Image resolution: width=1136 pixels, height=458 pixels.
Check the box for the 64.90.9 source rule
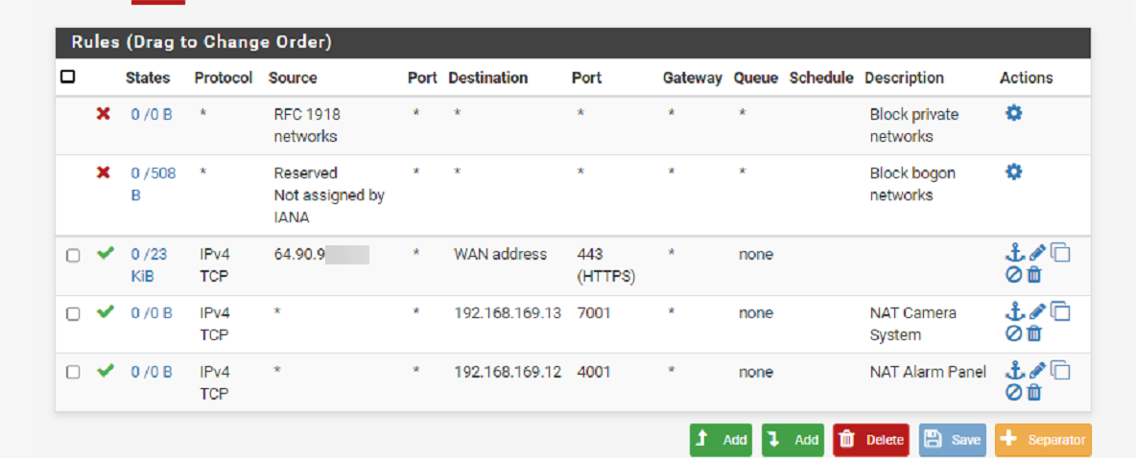73,256
